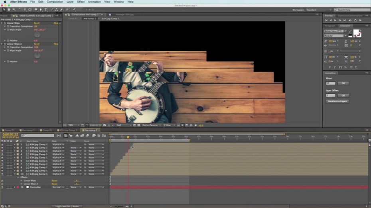Select the Hand tool in toolbar

coord(9,9)
